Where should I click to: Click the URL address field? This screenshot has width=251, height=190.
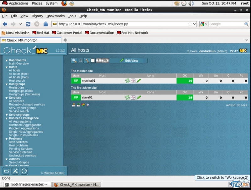click(122, 24)
